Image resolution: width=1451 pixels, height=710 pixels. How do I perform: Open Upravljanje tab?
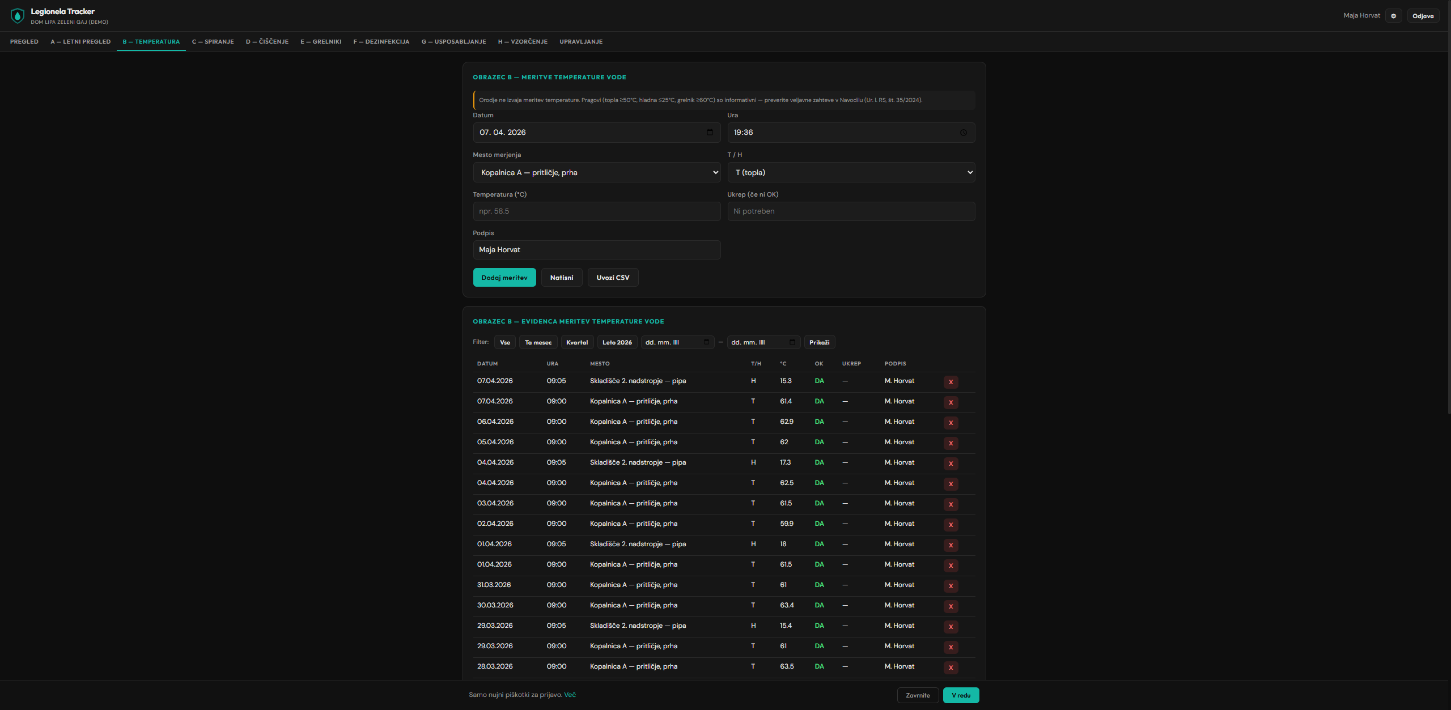[581, 41]
